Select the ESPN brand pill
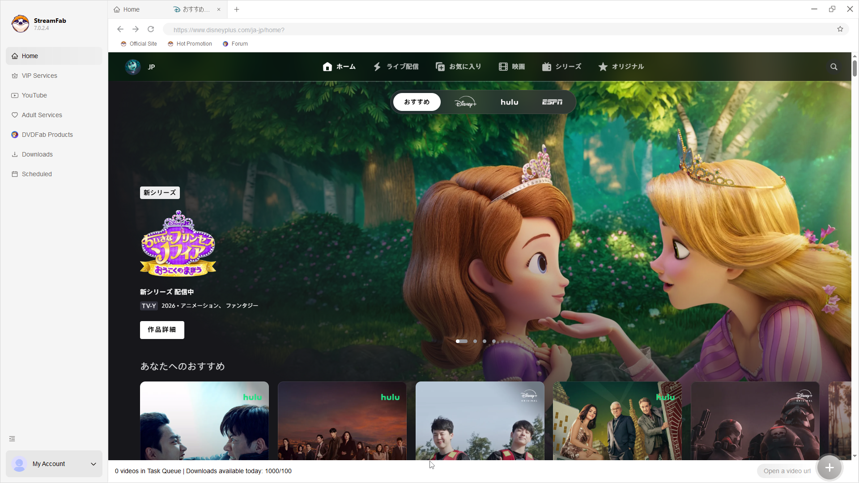This screenshot has width=859, height=483. click(552, 102)
